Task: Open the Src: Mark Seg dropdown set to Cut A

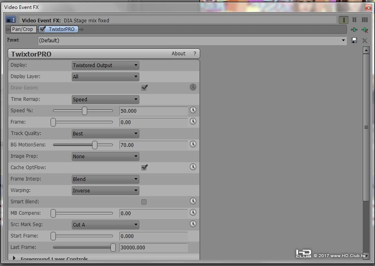Action: click(106, 225)
